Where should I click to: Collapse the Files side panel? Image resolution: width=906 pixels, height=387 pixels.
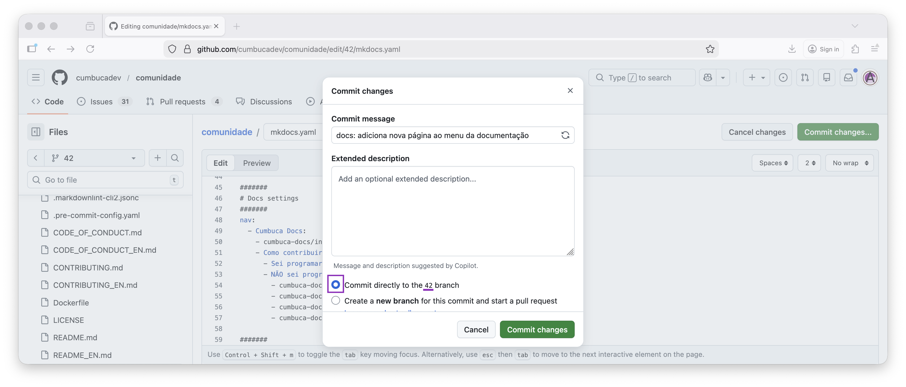pyautogui.click(x=36, y=132)
